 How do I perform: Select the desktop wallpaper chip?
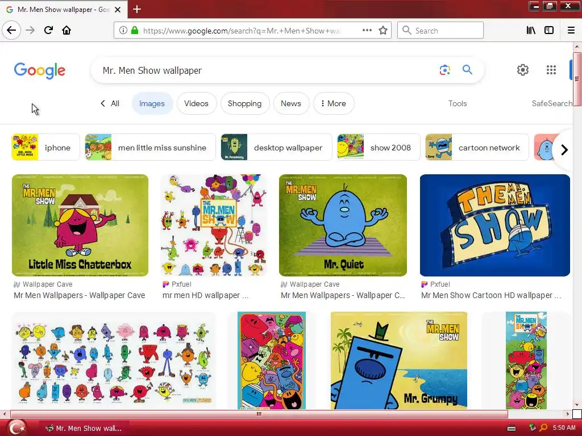(x=276, y=147)
